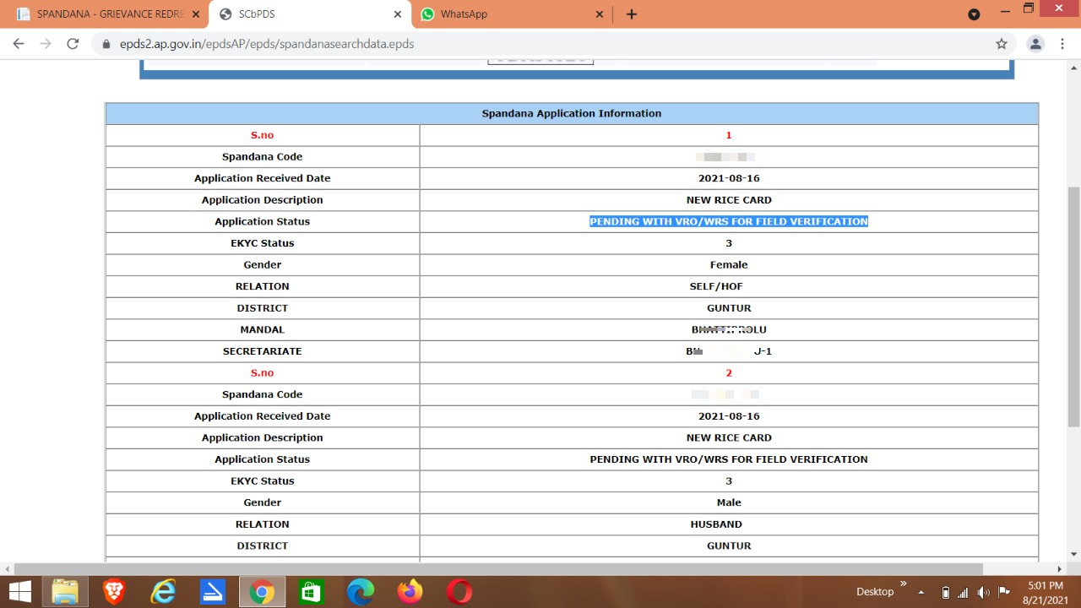Launch Microsoft Edge from the taskbar
This screenshot has width=1081, height=608.
click(361, 592)
